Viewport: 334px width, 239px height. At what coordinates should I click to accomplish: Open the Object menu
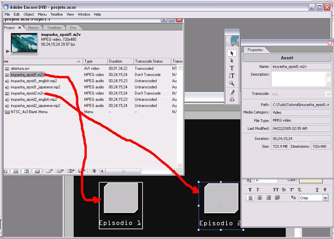coord(29,14)
